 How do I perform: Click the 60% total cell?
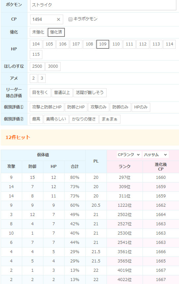point(75,206)
